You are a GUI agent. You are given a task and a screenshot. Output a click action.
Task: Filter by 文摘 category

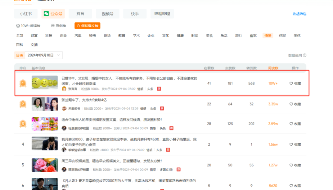pos(34,45)
